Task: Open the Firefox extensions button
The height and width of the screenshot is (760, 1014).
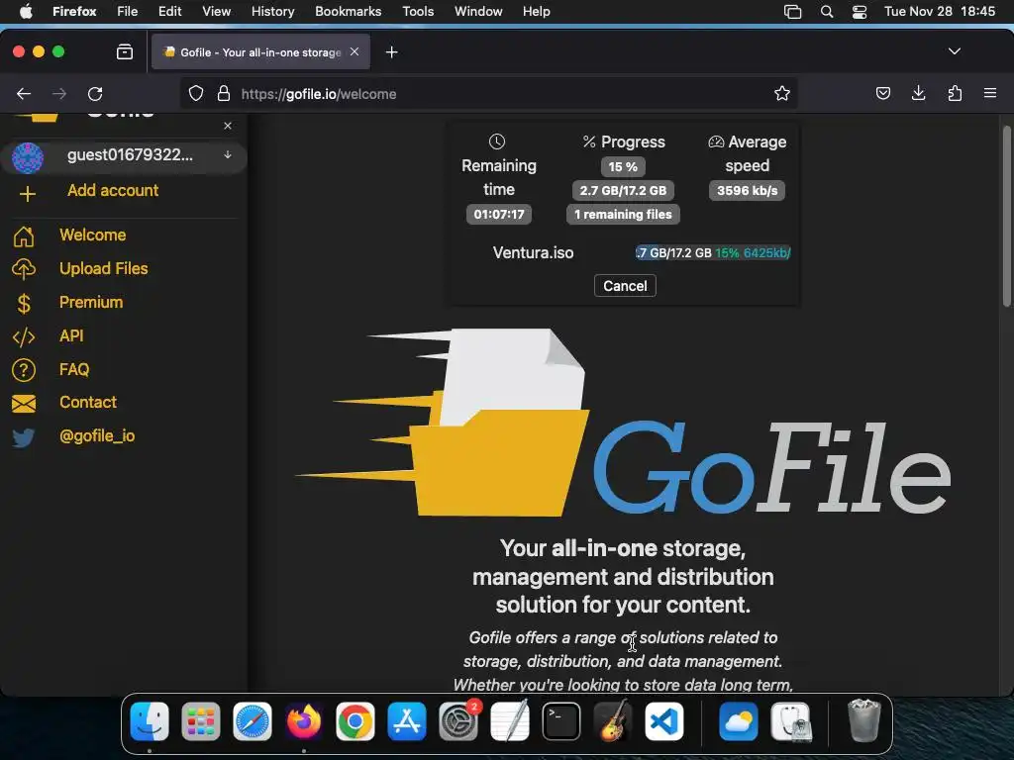Action: coord(955,94)
